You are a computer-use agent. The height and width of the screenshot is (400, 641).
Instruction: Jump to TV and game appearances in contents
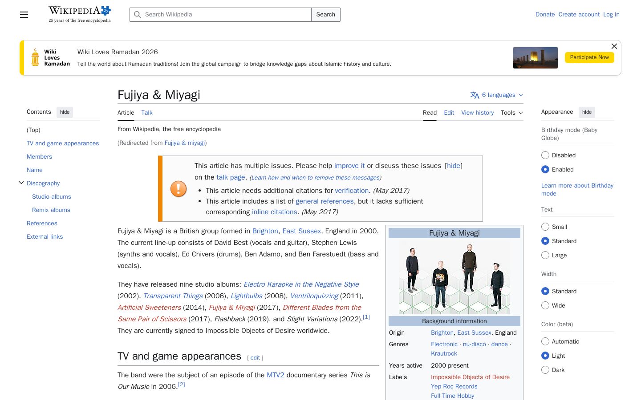[x=63, y=143]
